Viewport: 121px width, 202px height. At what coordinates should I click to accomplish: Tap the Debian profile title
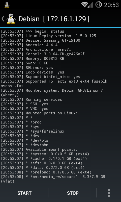point(29,19)
